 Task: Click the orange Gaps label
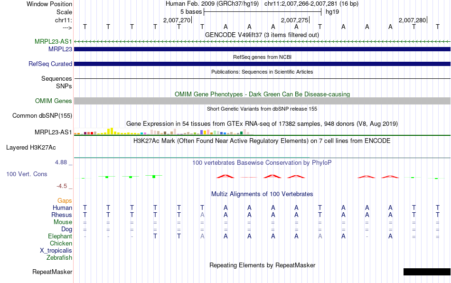point(65,200)
